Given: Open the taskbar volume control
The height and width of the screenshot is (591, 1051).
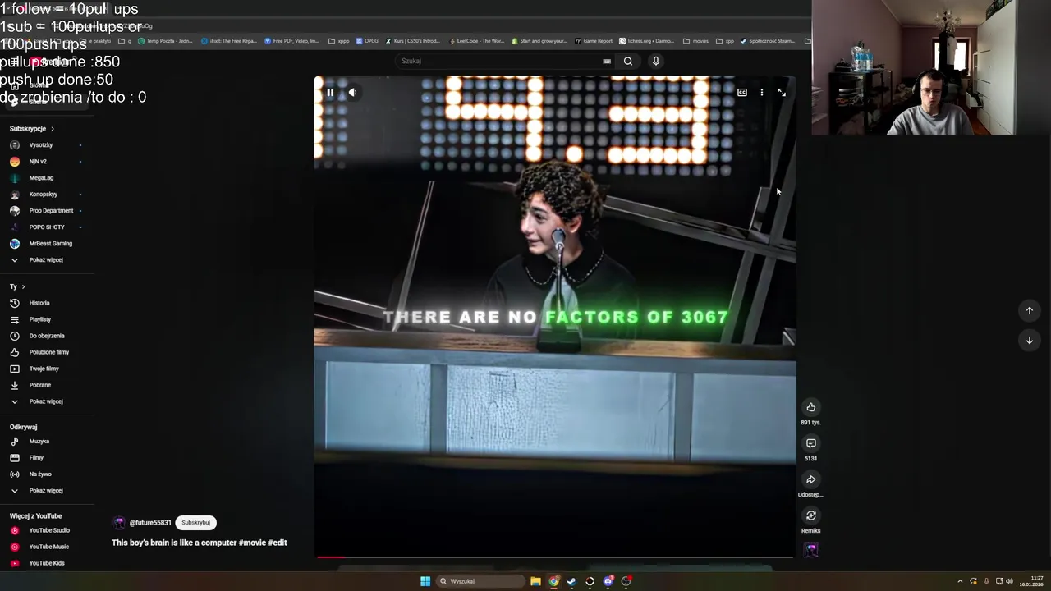Looking at the screenshot, I should (x=1009, y=581).
